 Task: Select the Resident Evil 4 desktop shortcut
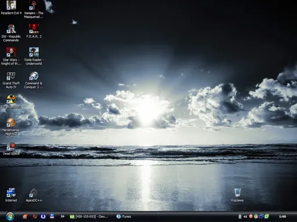point(11,8)
